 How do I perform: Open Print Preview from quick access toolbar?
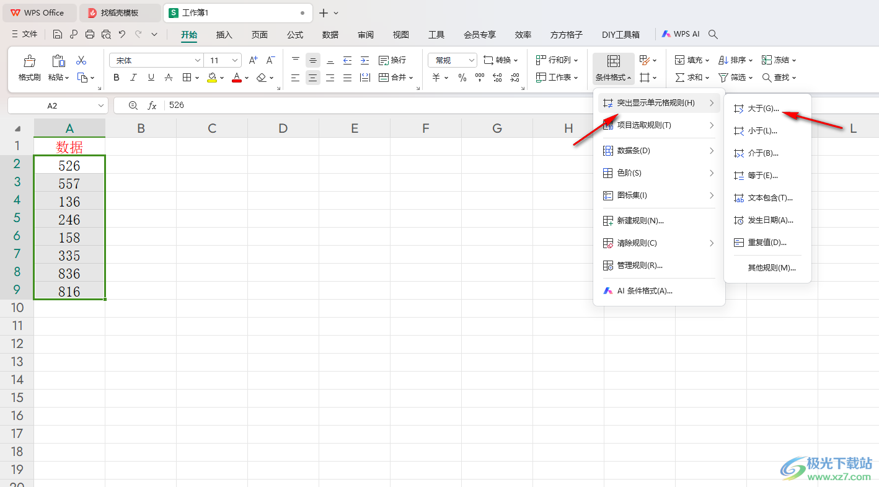tap(106, 35)
